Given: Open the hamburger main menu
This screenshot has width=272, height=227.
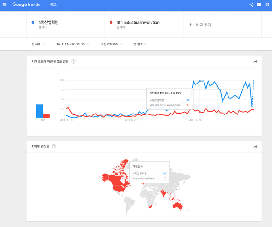Looking at the screenshot, I should [x=5, y=5].
